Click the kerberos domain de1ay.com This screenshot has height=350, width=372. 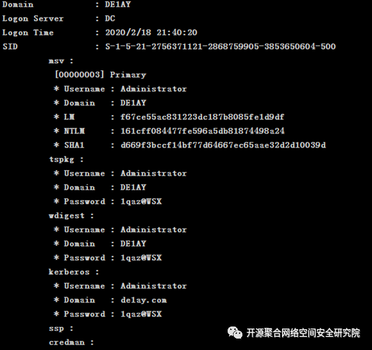tap(144, 300)
